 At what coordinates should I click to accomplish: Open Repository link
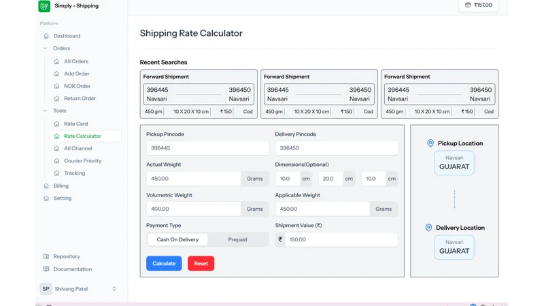click(x=67, y=256)
